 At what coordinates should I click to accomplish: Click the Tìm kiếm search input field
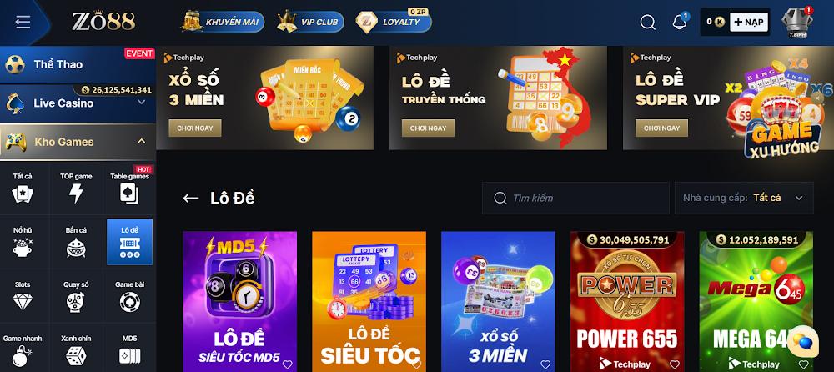575,198
